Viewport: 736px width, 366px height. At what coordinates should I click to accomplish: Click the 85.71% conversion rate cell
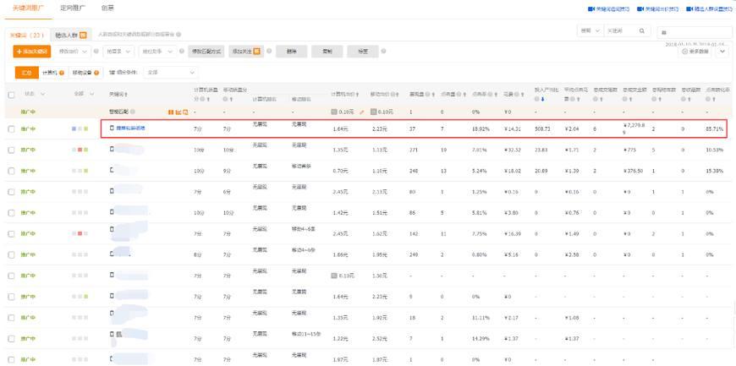[713, 128]
